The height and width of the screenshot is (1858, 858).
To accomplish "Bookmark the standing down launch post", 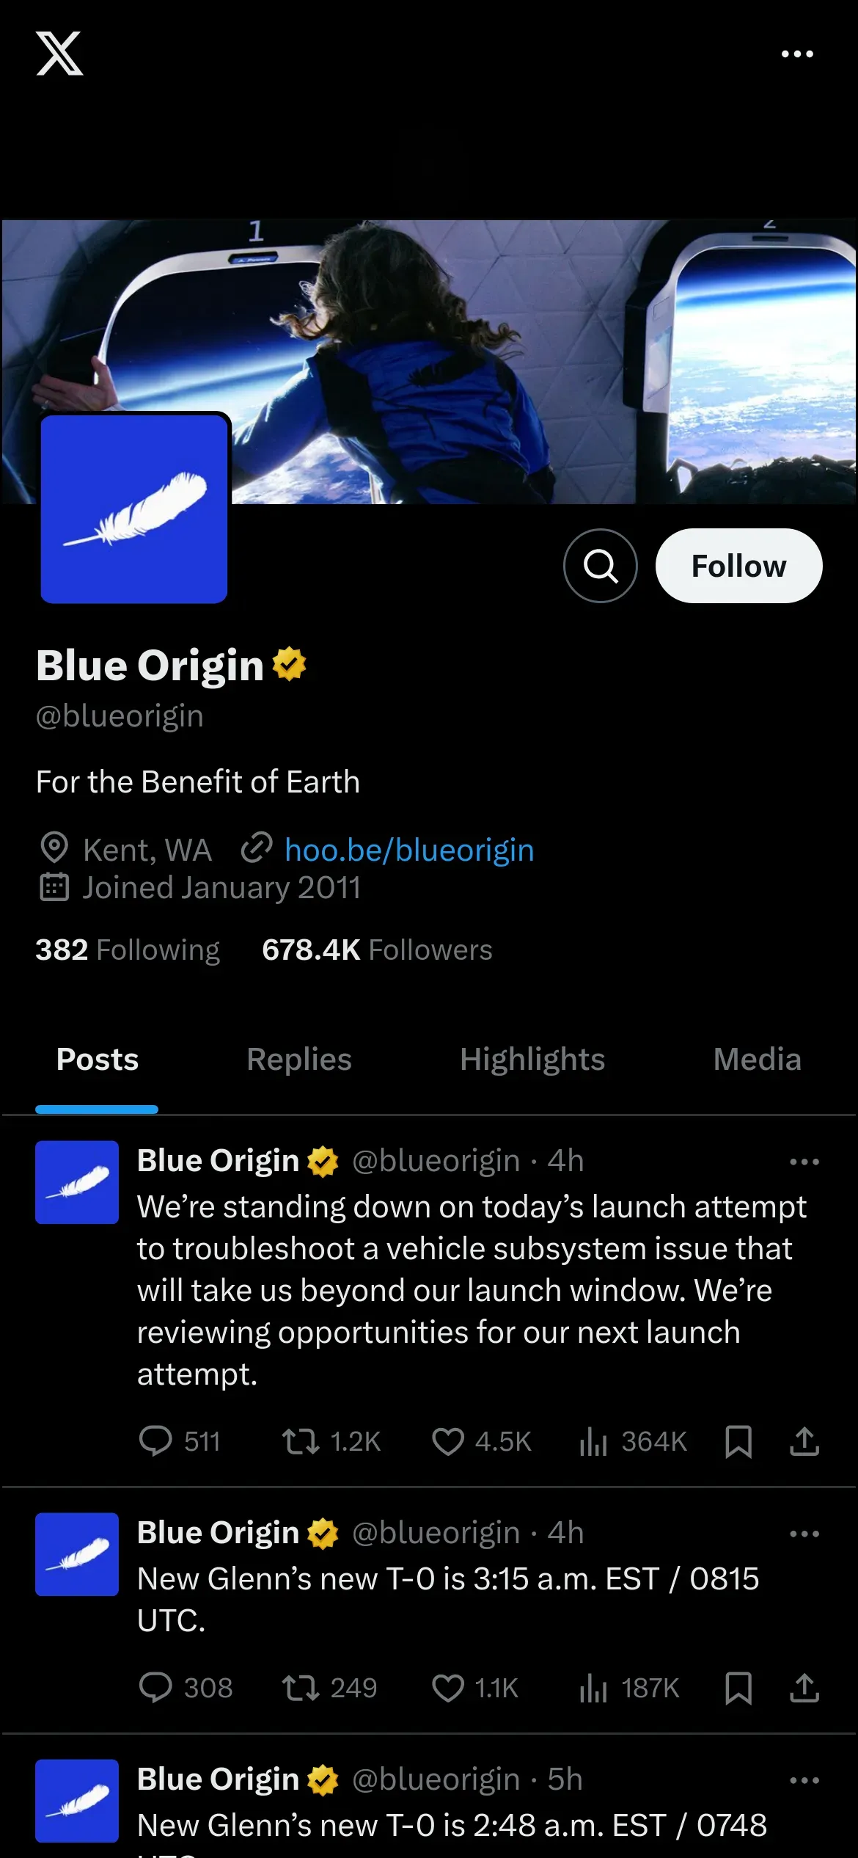I will tap(738, 1441).
